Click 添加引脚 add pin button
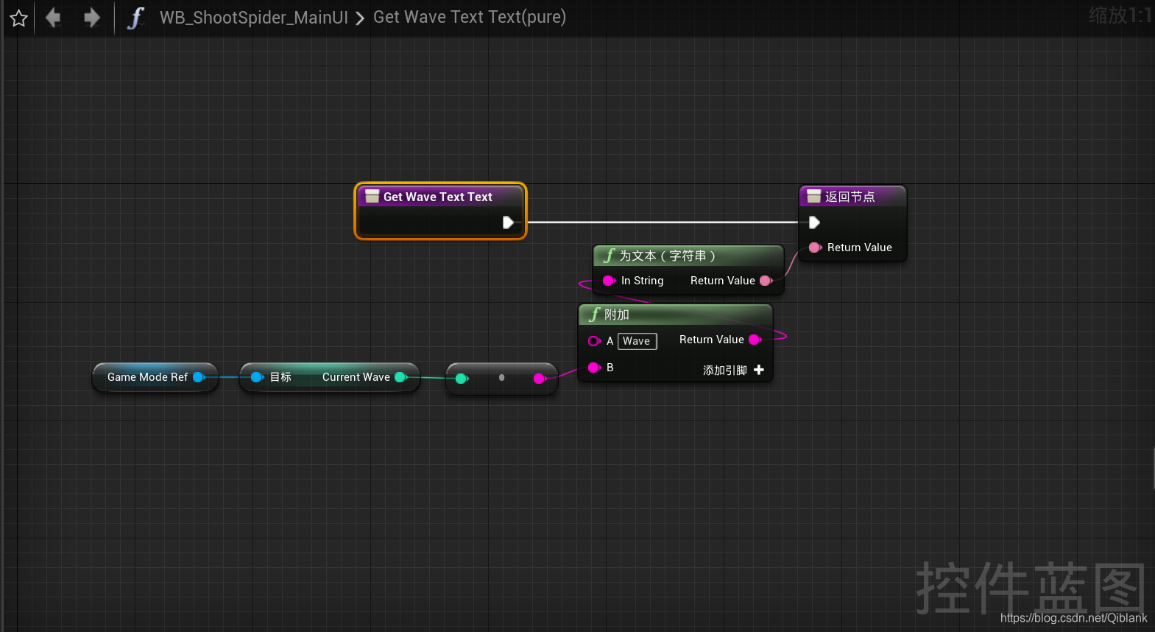 (x=733, y=370)
